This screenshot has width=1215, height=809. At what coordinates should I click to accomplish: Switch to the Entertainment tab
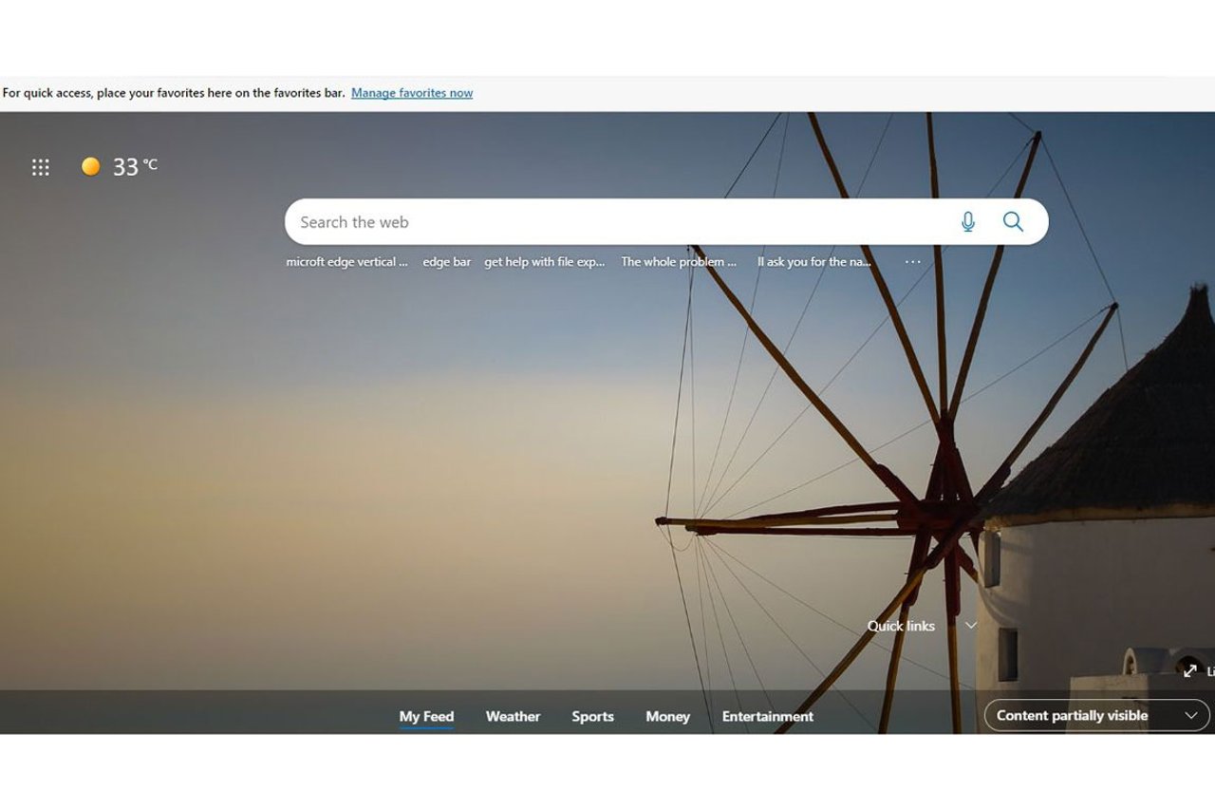point(767,716)
